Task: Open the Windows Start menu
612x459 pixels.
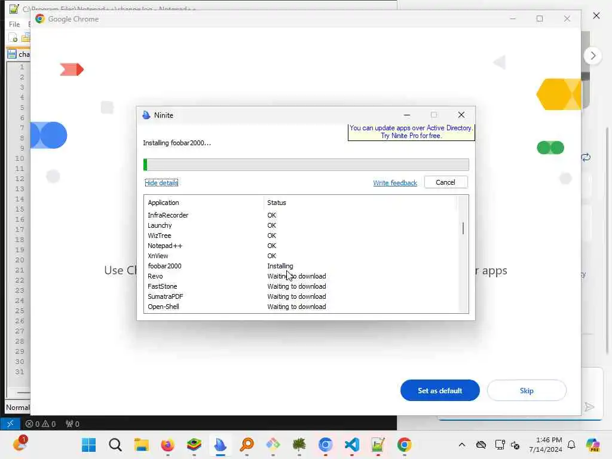Action: [88, 445]
